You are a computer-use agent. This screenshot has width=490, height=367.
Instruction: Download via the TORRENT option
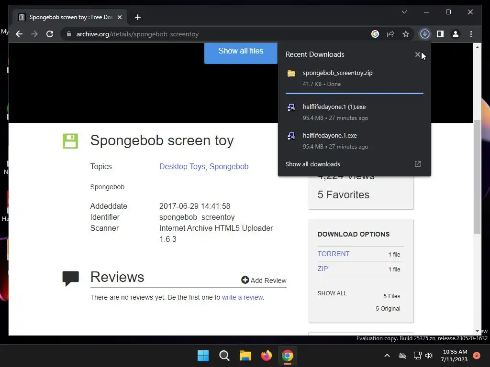334,254
